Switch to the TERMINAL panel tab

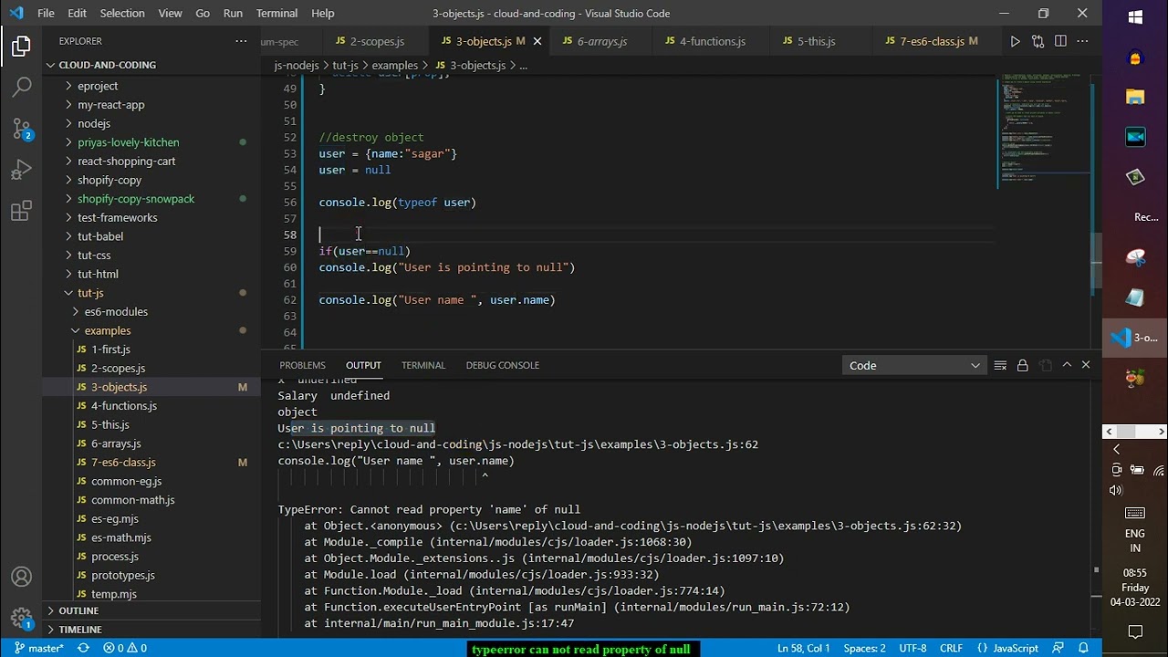[x=423, y=365]
